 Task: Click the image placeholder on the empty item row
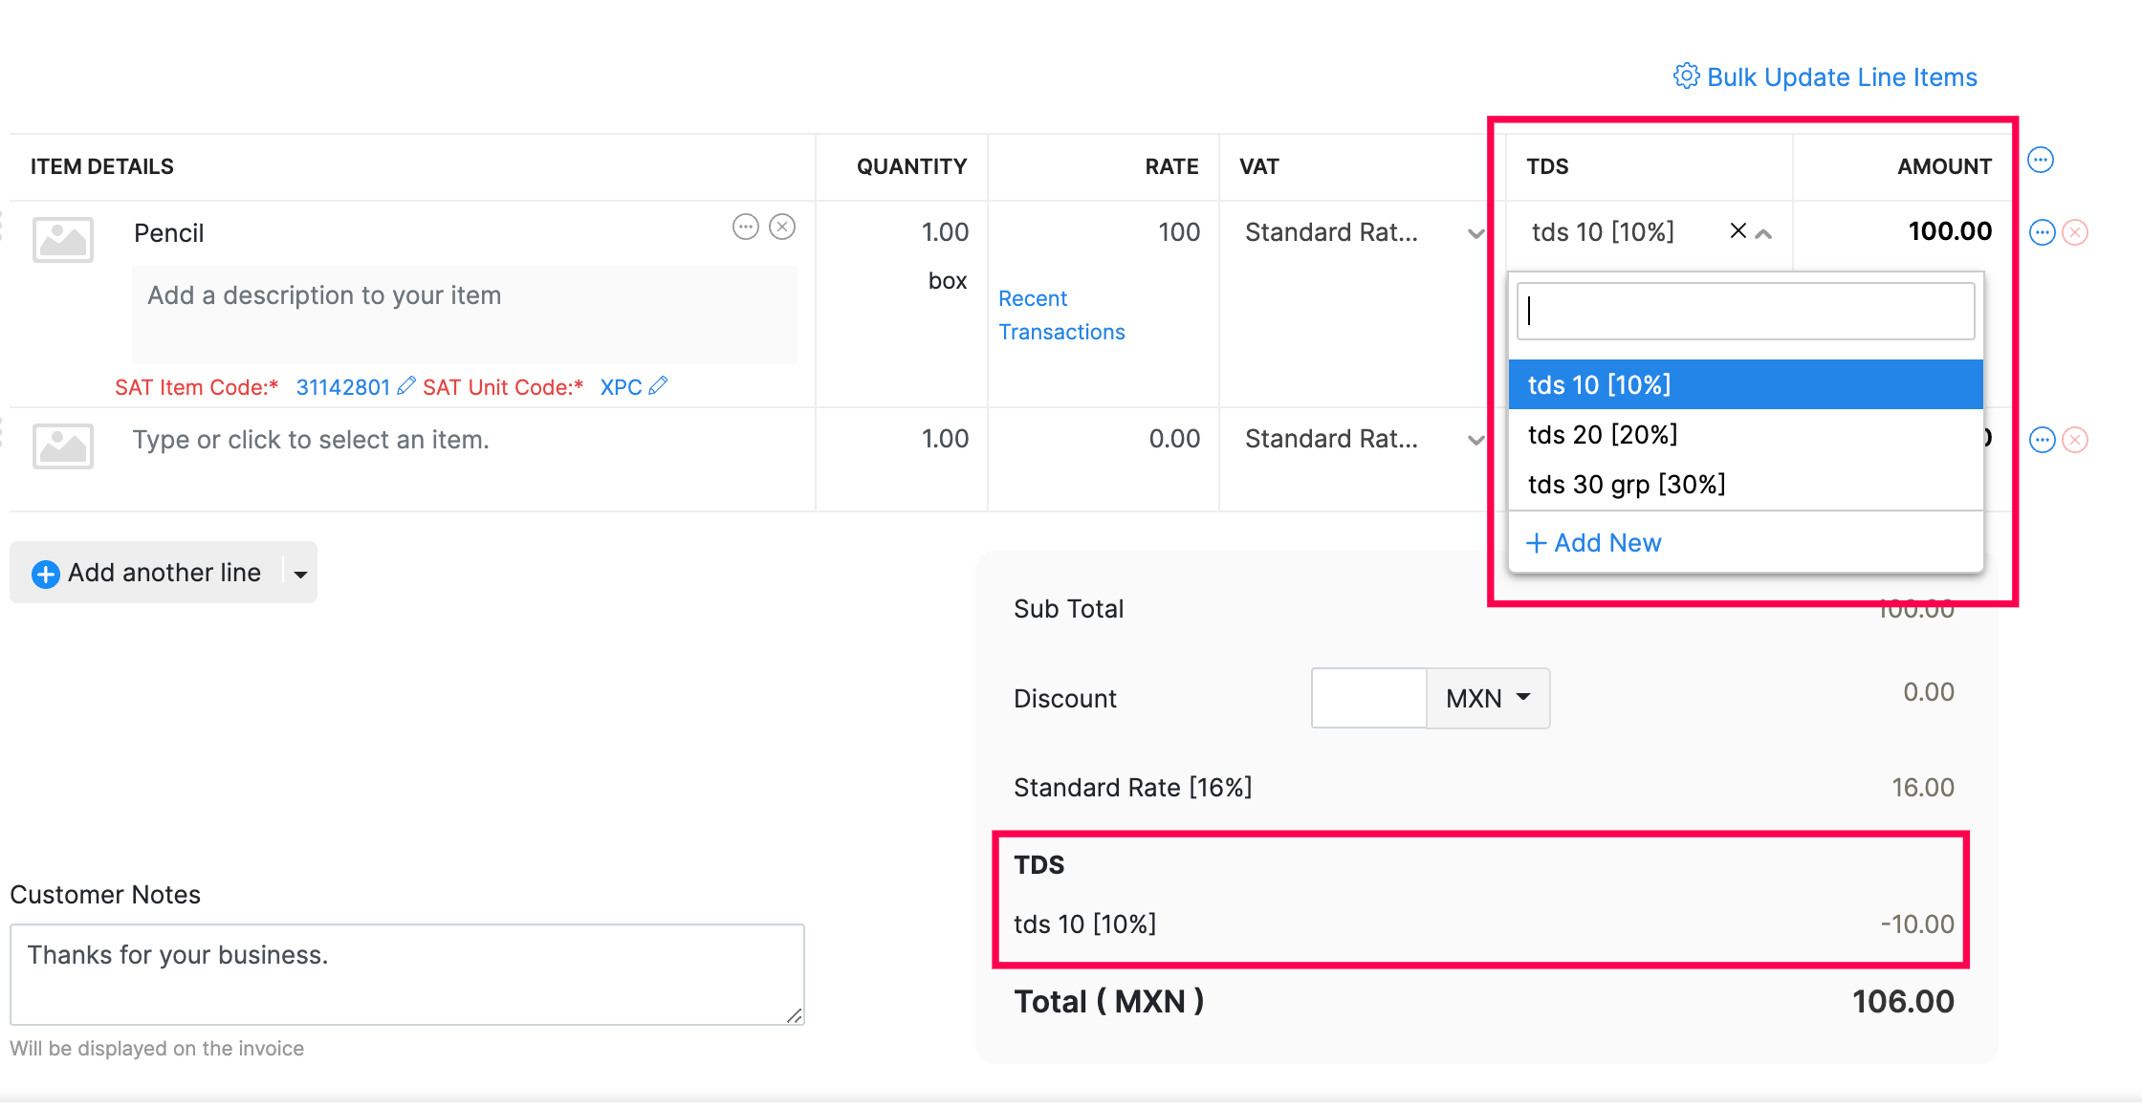pyautogui.click(x=62, y=446)
